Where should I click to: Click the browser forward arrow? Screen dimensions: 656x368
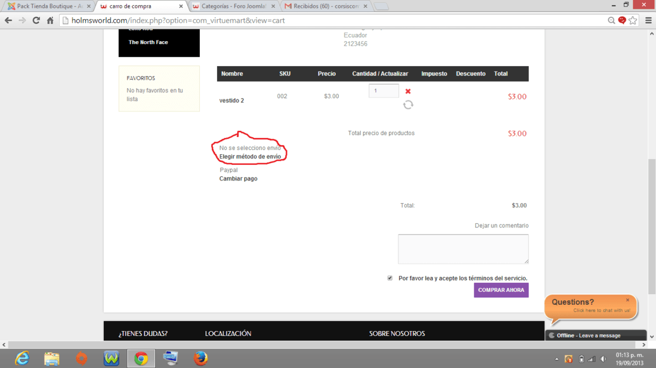22,20
